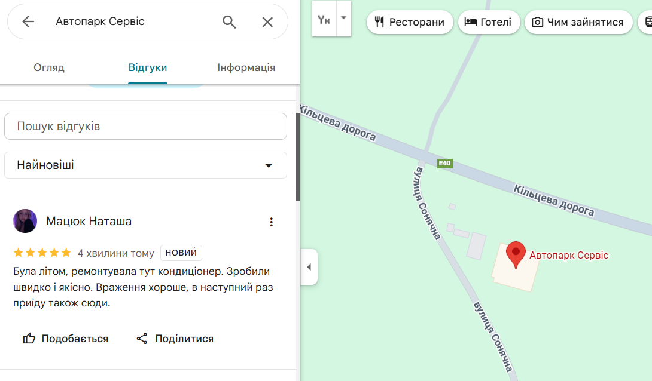The width and height of the screenshot is (652, 381).
Task: Click the Пошук відгуків input field
Action: click(x=145, y=126)
